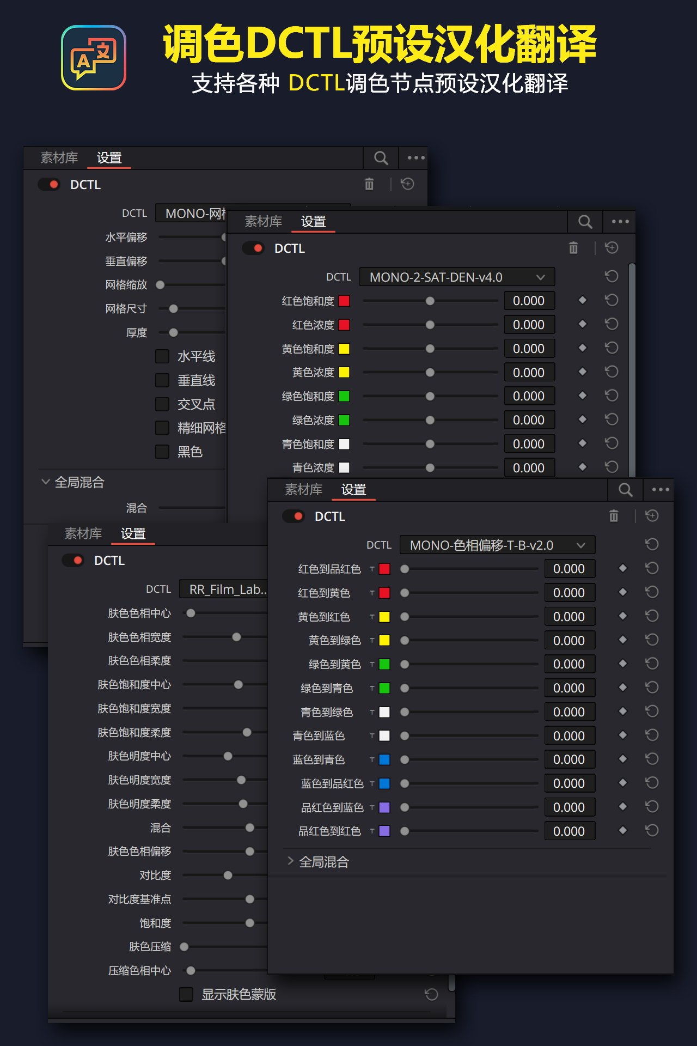Click reset-all icon in SAT-DEN panel header
The width and height of the screenshot is (697, 1046).
pos(612,248)
